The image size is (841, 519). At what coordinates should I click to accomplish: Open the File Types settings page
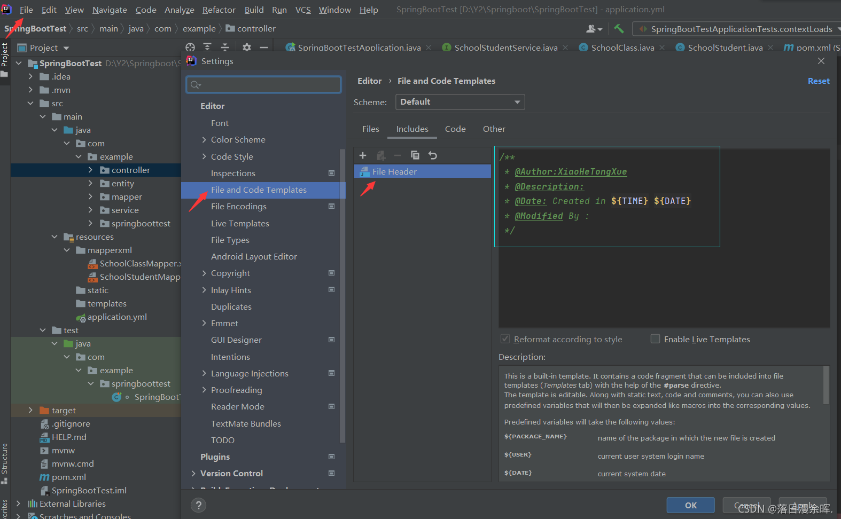point(230,240)
